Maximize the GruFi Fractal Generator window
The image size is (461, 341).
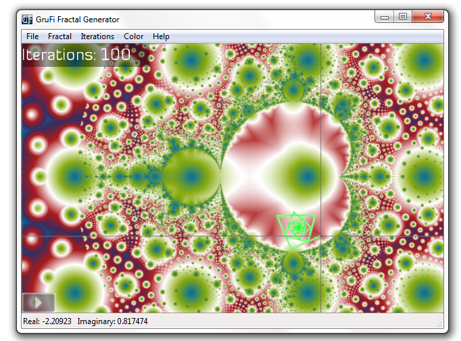coord(403,16)
